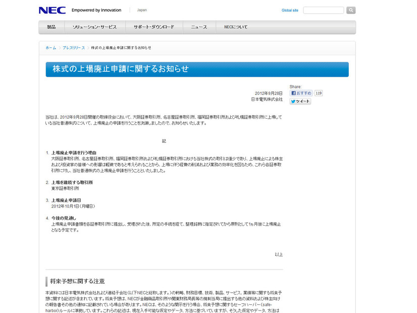Click the search magnifier button
Viewport: 417px width, 313px height.
coord(351,10)
